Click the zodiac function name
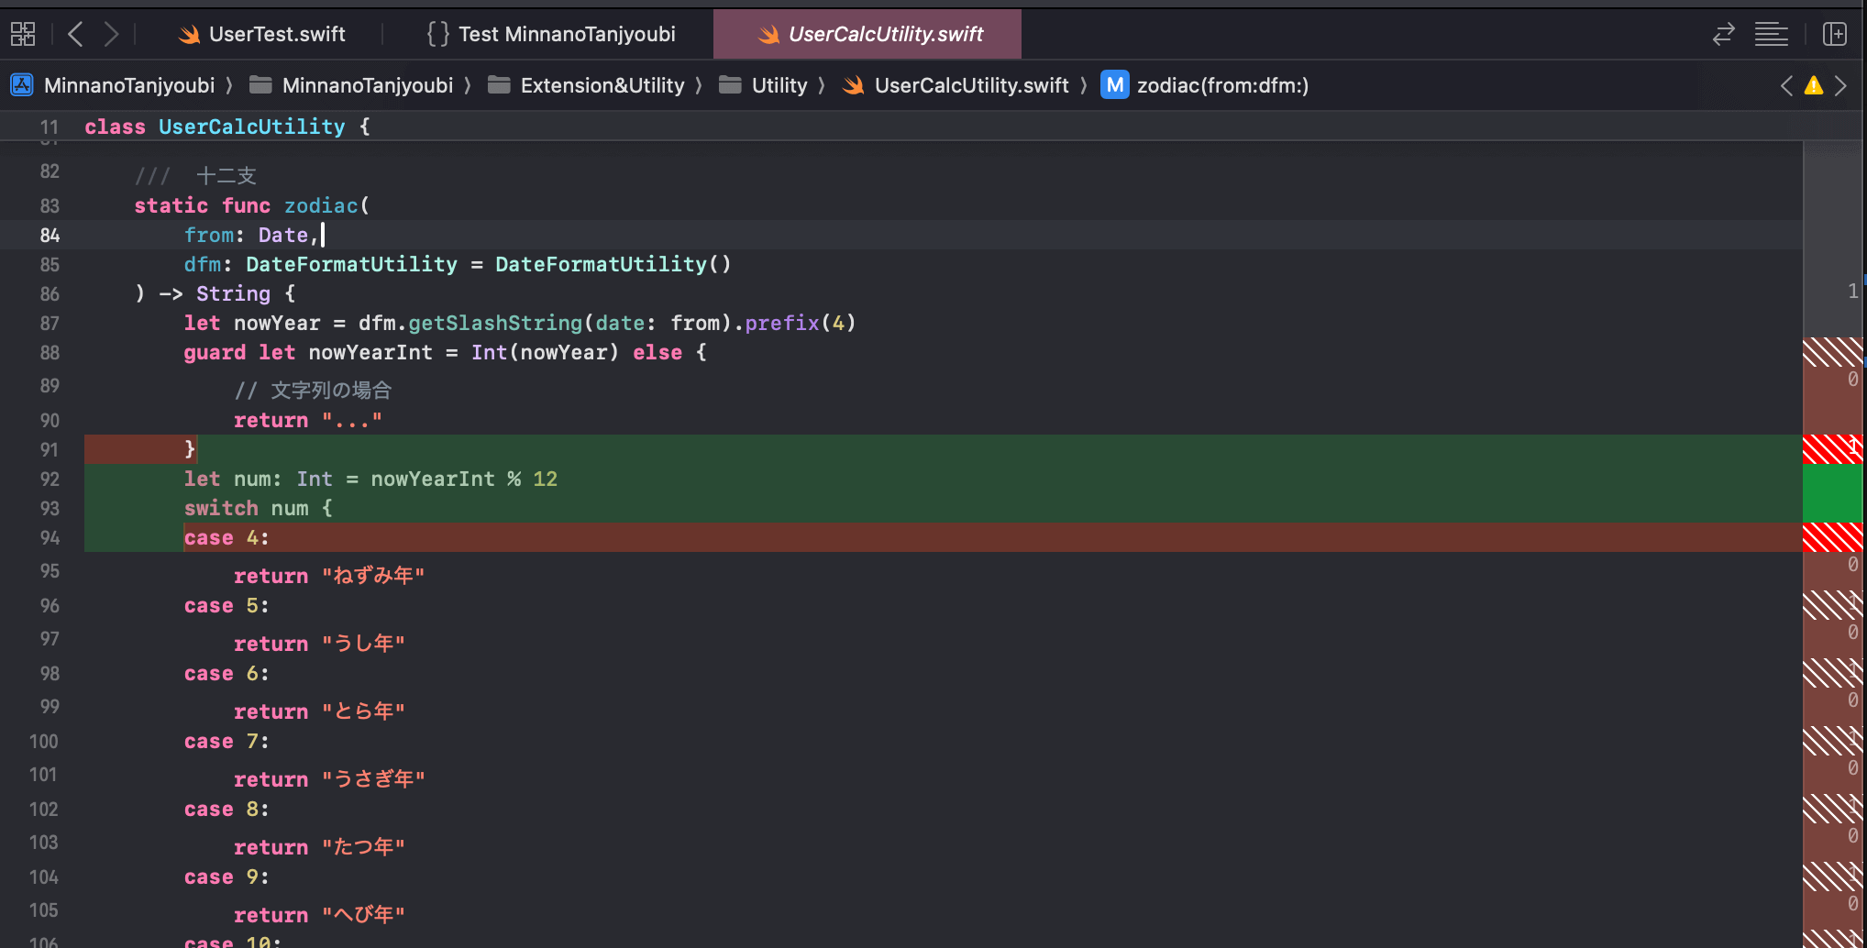 pyautogui.click(x=321, y=205)
